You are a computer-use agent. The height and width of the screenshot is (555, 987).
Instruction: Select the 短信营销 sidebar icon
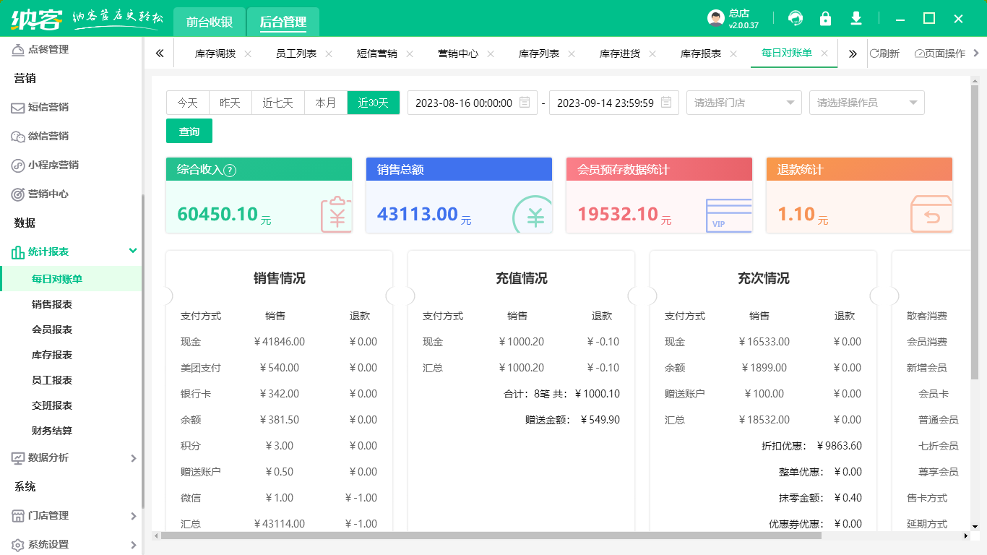click(x=17, y=107)
